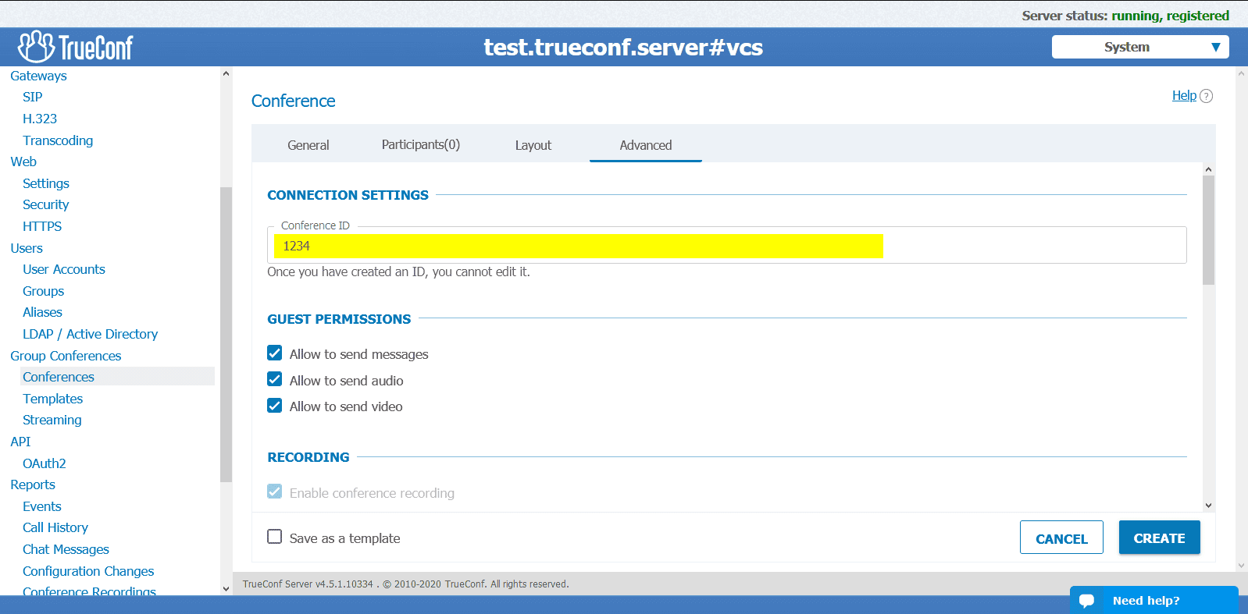The height and width of the screenshot is (614, 1248).
Task: Open Configuration Changes report
Action: point(88,571)
